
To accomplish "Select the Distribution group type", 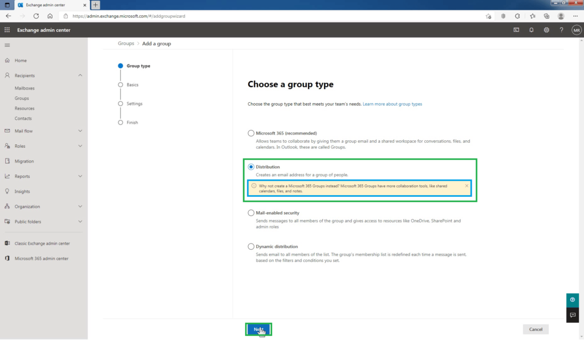I will click(x=251, y=167).
